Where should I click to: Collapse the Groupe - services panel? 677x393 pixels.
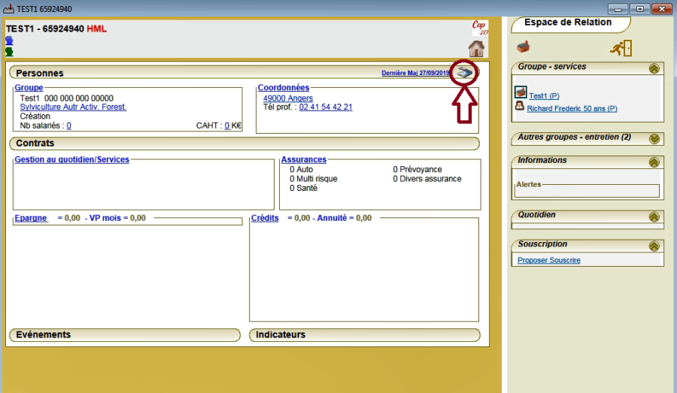[x=654, y=68]
